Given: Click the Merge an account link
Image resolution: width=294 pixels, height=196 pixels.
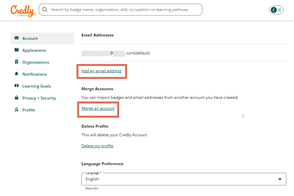Looking at the screenshot, I should click(x=98, y=108).
